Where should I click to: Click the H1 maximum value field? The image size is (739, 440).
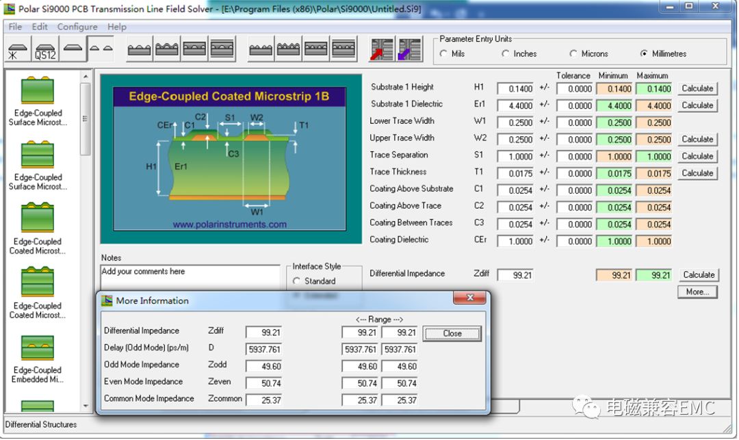(x=653, y=88)
